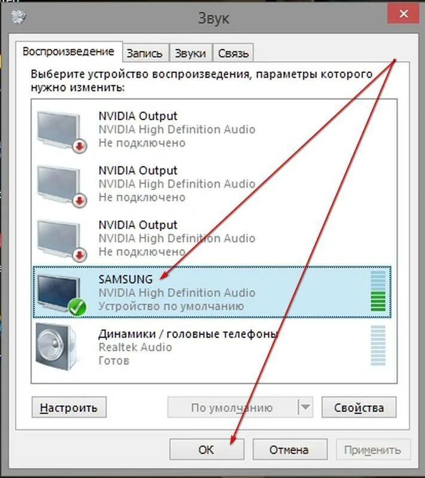Click the third NVIDIA Output monitor icon
The image size is (425, 478).
pyautogui.click(x=59, y=240)
